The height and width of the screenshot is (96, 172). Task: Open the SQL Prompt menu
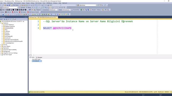coord(38,3)
